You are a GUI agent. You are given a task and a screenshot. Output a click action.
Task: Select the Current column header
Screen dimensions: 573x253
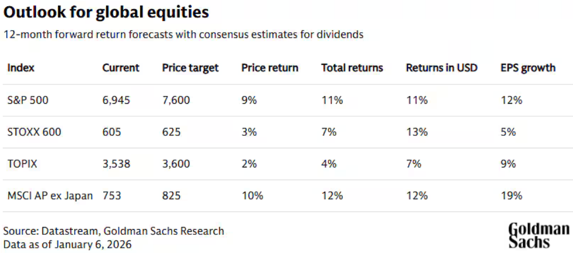point(121,68)
